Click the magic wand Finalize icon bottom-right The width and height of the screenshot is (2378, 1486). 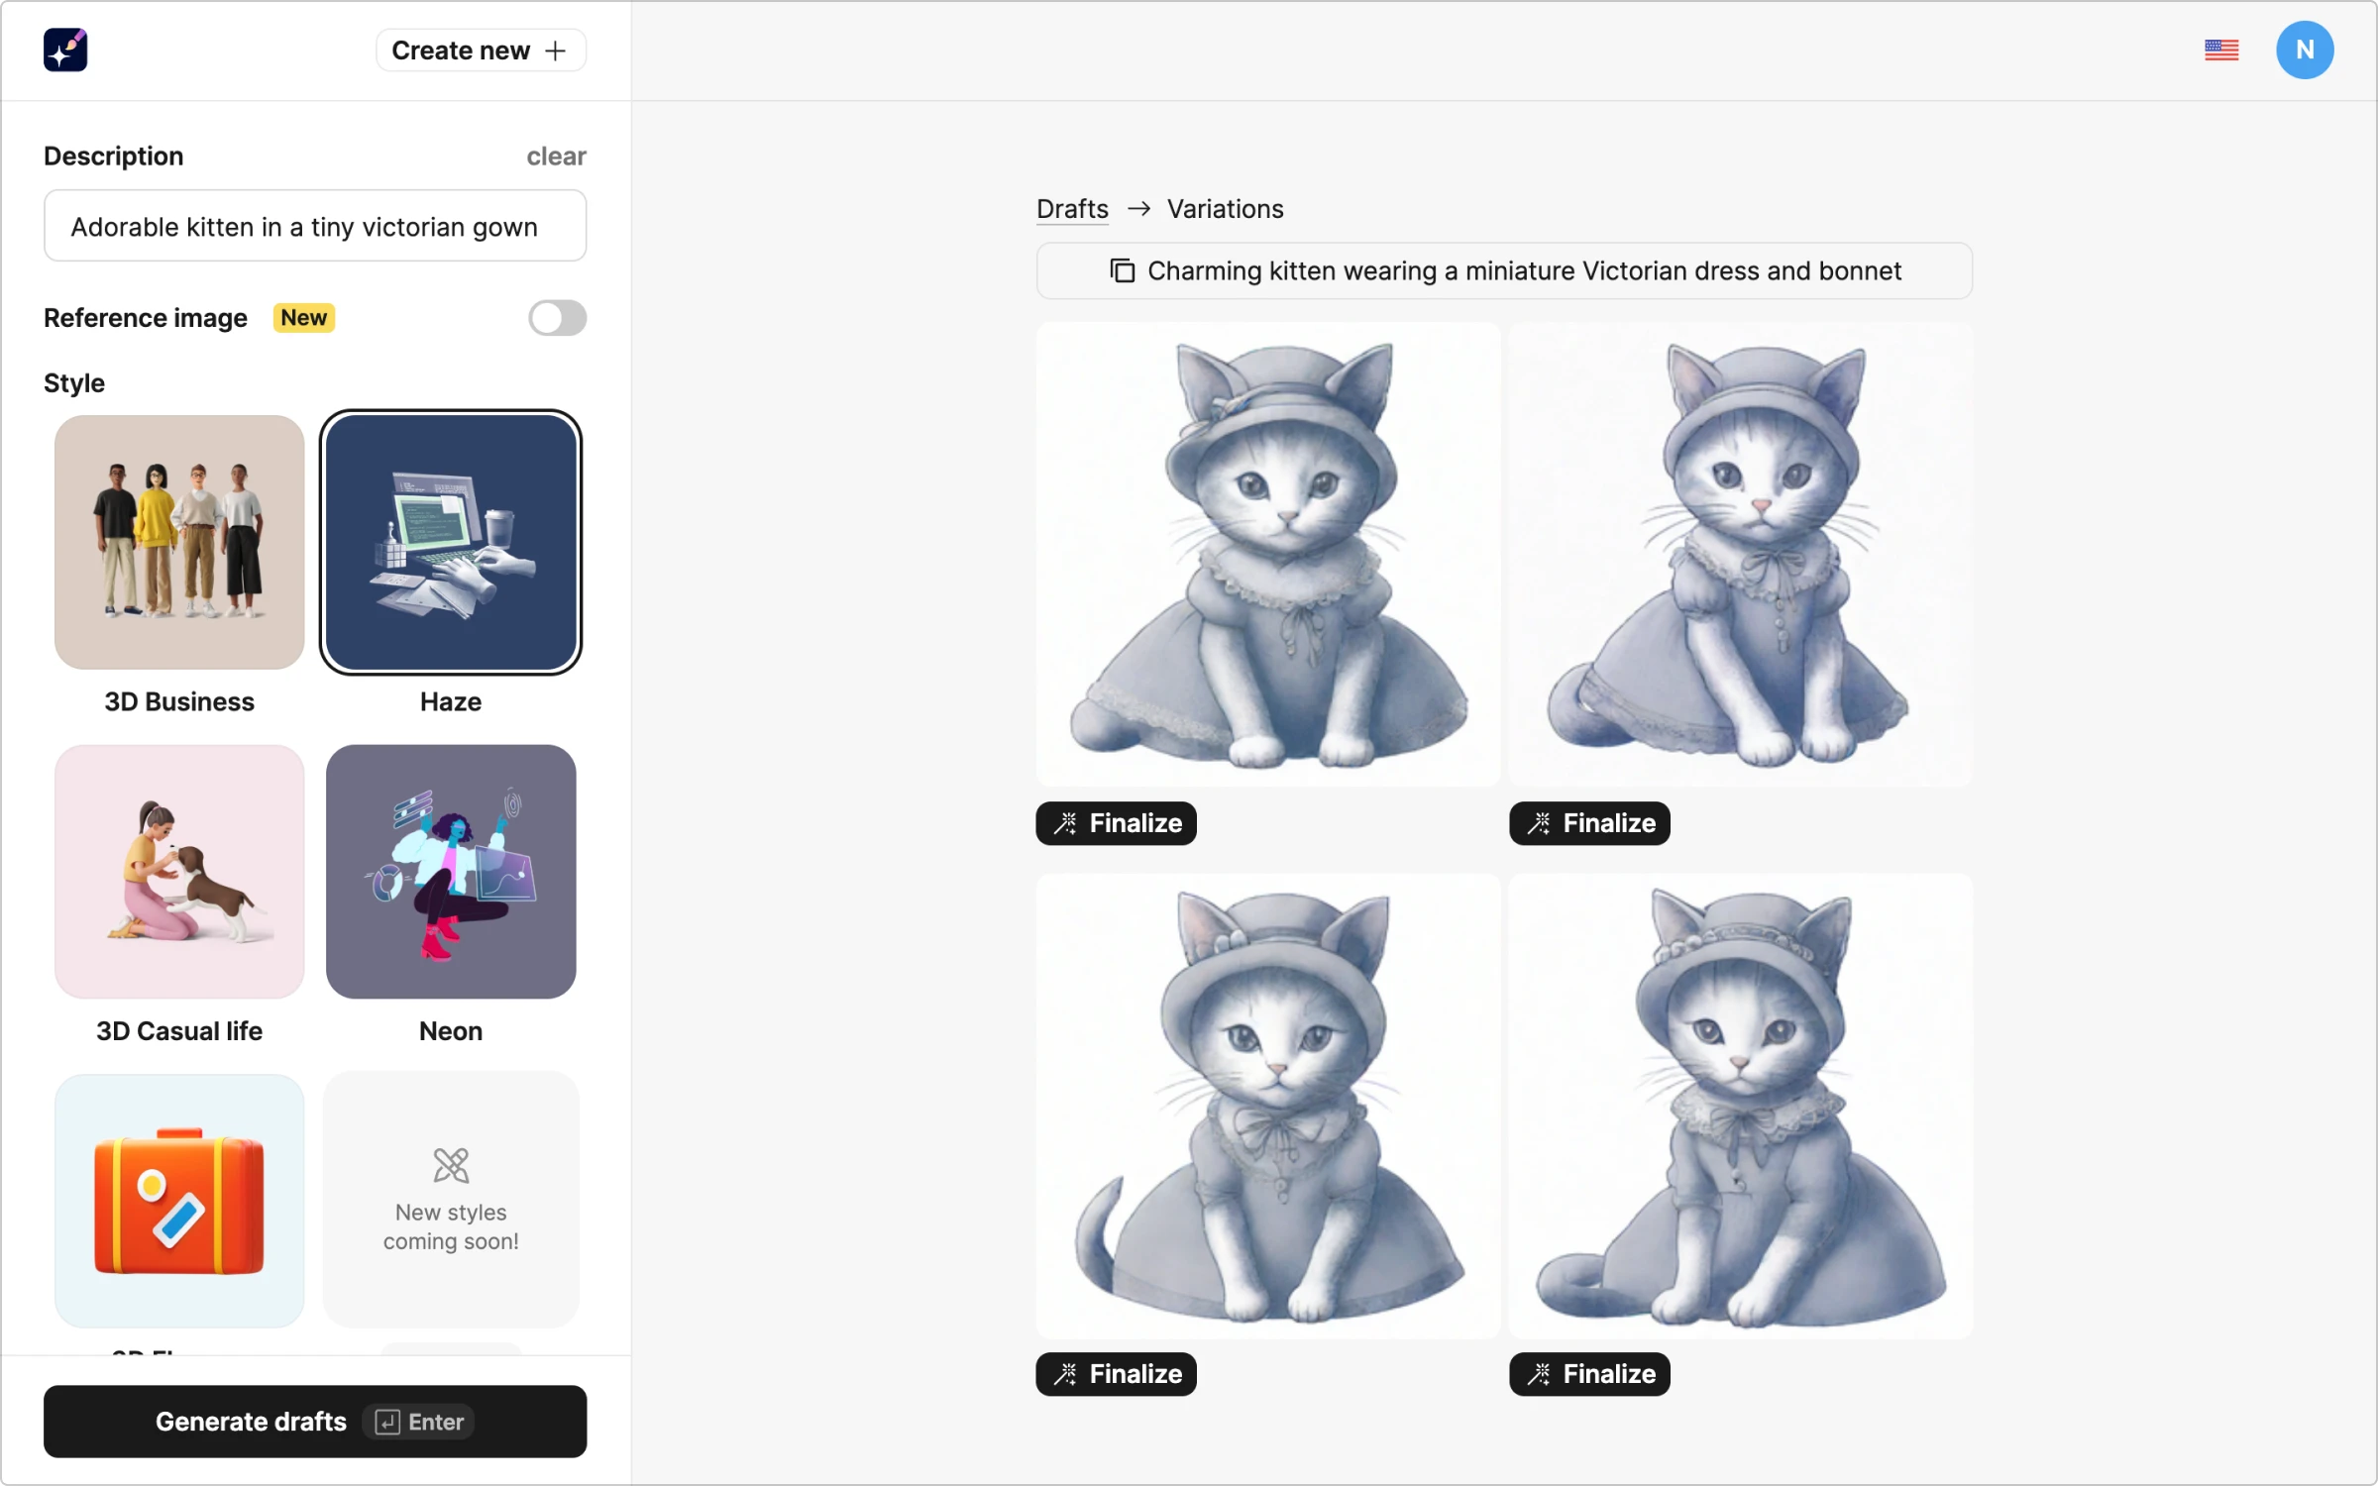coord(1538,1371)
